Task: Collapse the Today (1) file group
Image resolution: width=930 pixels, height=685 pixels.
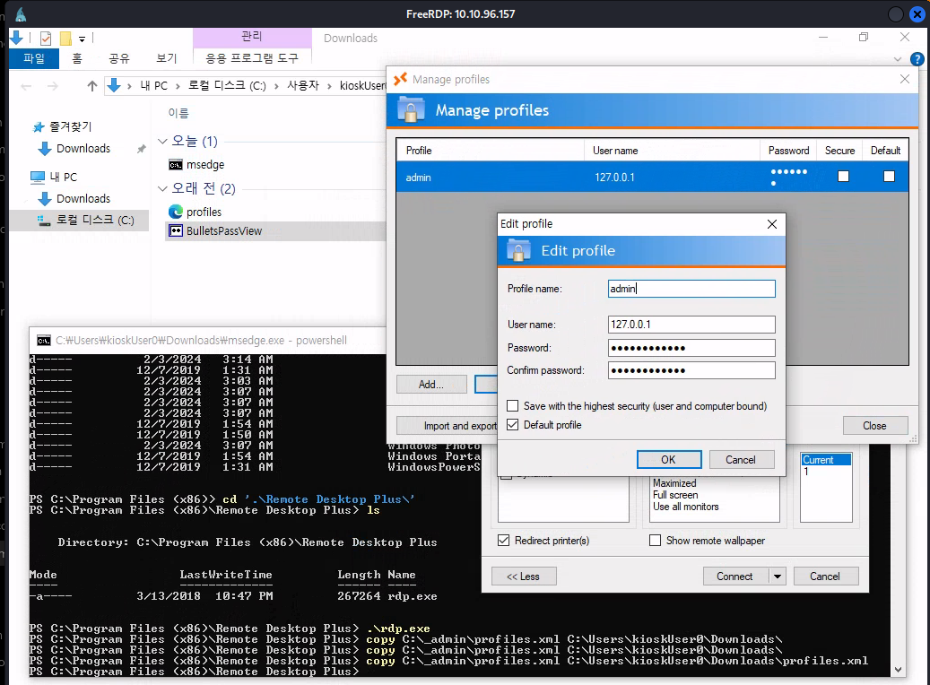Action: click(x=162, y=142)
